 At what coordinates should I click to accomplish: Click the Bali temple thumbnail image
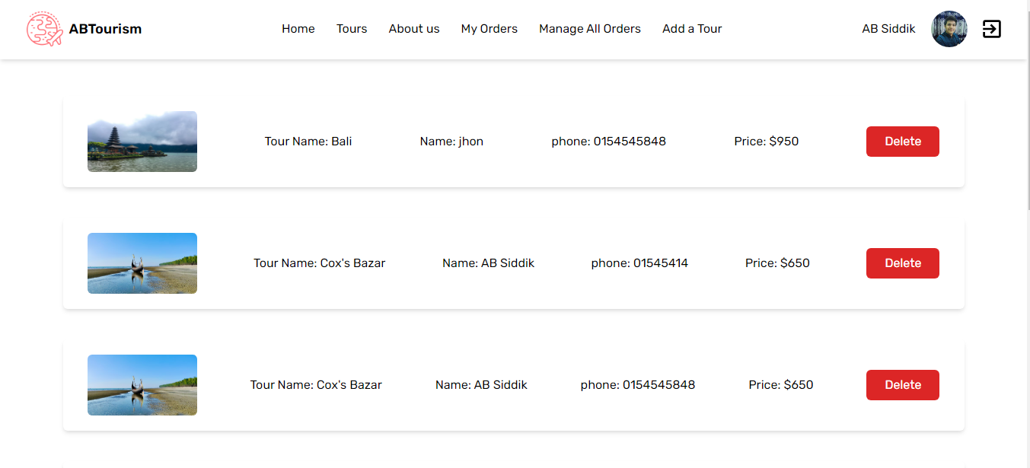pyautogui.click(x=142, y=142)
